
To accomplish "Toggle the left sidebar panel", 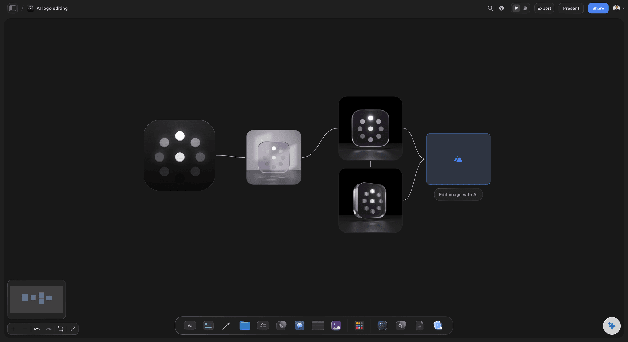I will (x=13, y=8).
